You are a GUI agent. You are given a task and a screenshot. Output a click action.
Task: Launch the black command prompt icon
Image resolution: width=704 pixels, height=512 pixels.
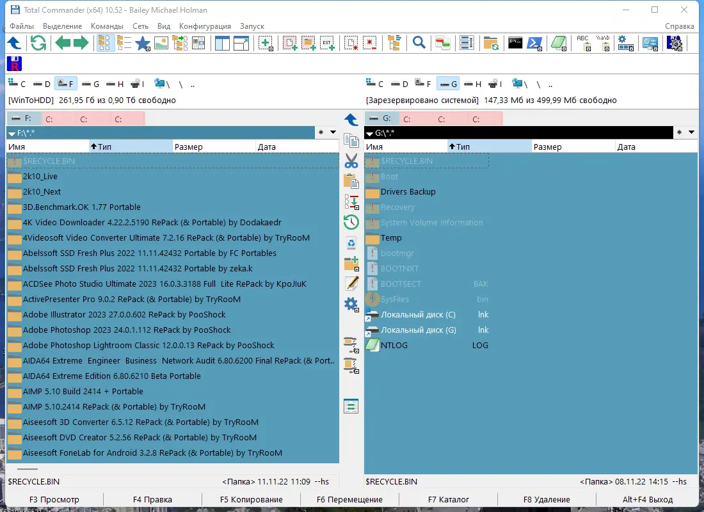point(515,44)
